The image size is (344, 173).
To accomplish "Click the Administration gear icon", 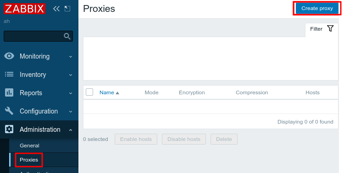I will (9, 130).
